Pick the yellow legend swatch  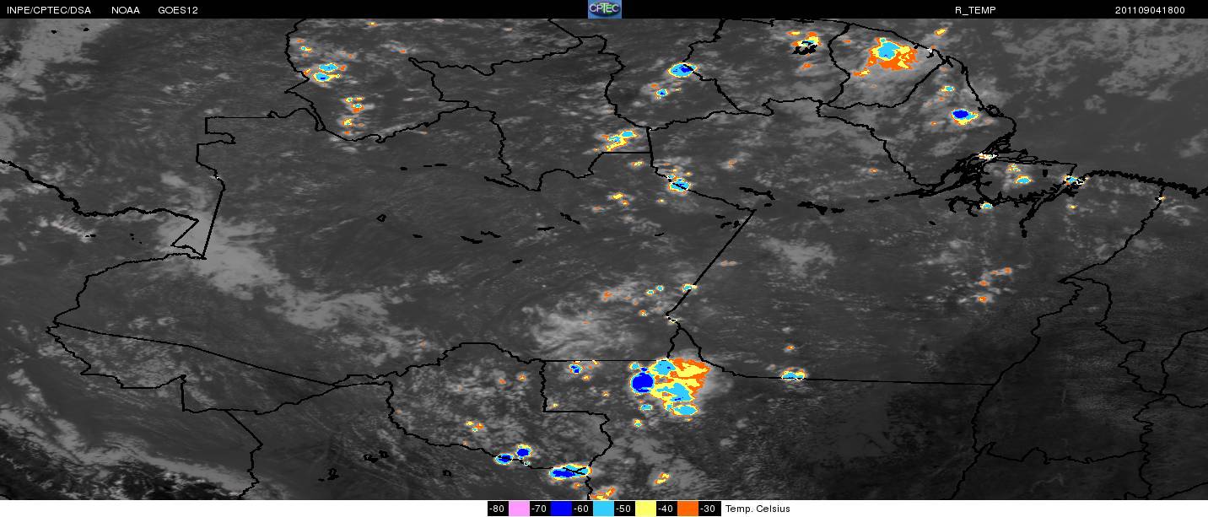(646, 509)
